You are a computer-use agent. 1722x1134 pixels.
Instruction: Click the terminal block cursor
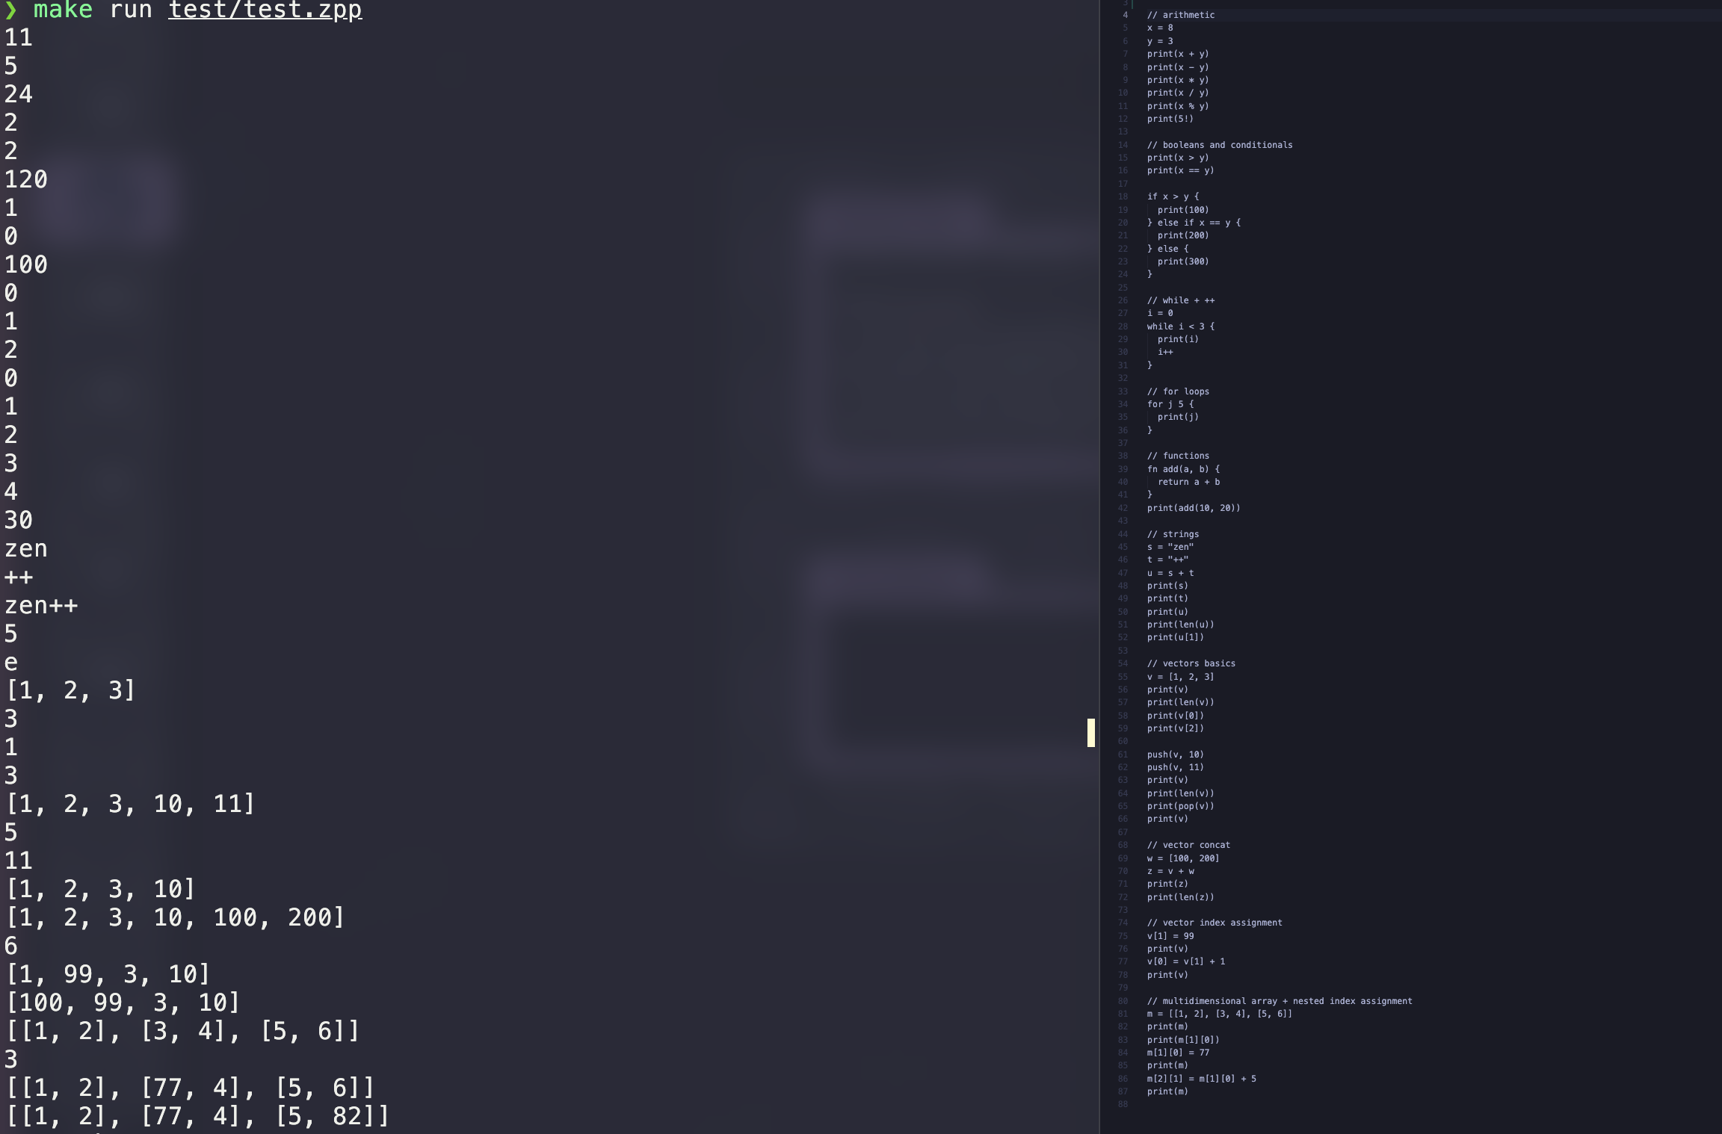point(1090,732)
